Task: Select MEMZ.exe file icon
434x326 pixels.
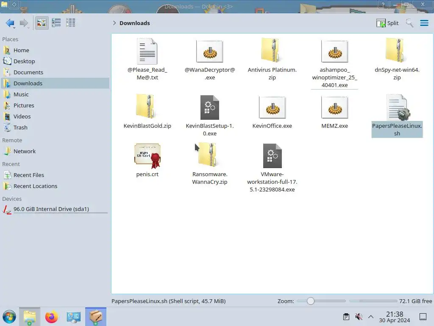Action: [x=335, y=107]
